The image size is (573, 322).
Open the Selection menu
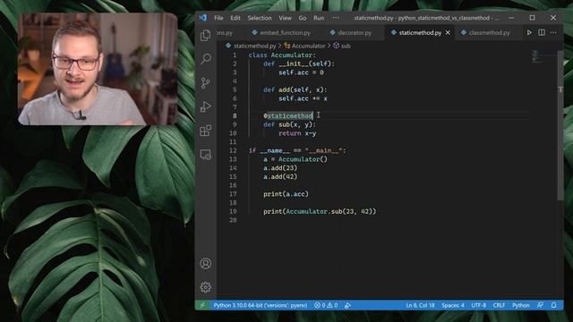point(260,18)
